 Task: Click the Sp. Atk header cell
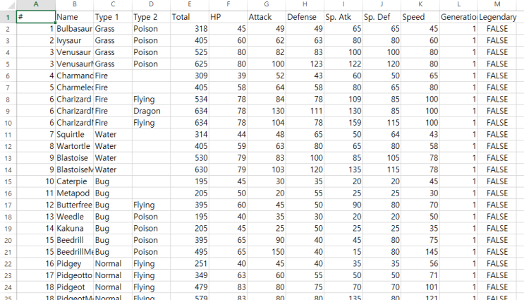point(342,16)
